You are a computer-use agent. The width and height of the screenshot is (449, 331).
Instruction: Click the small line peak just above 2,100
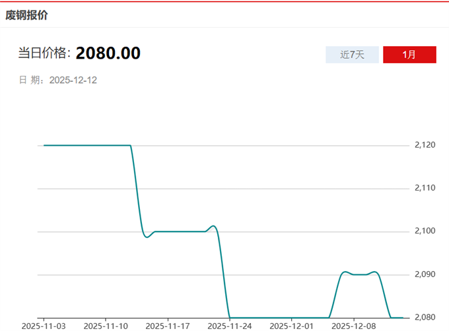(212, 226)
